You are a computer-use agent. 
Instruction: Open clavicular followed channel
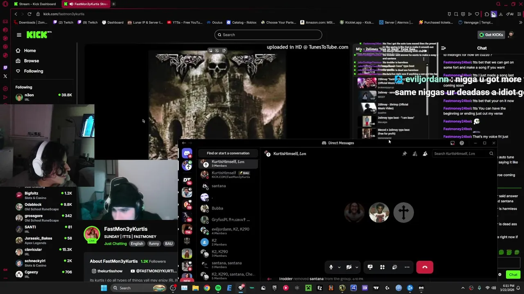(44, 252)
